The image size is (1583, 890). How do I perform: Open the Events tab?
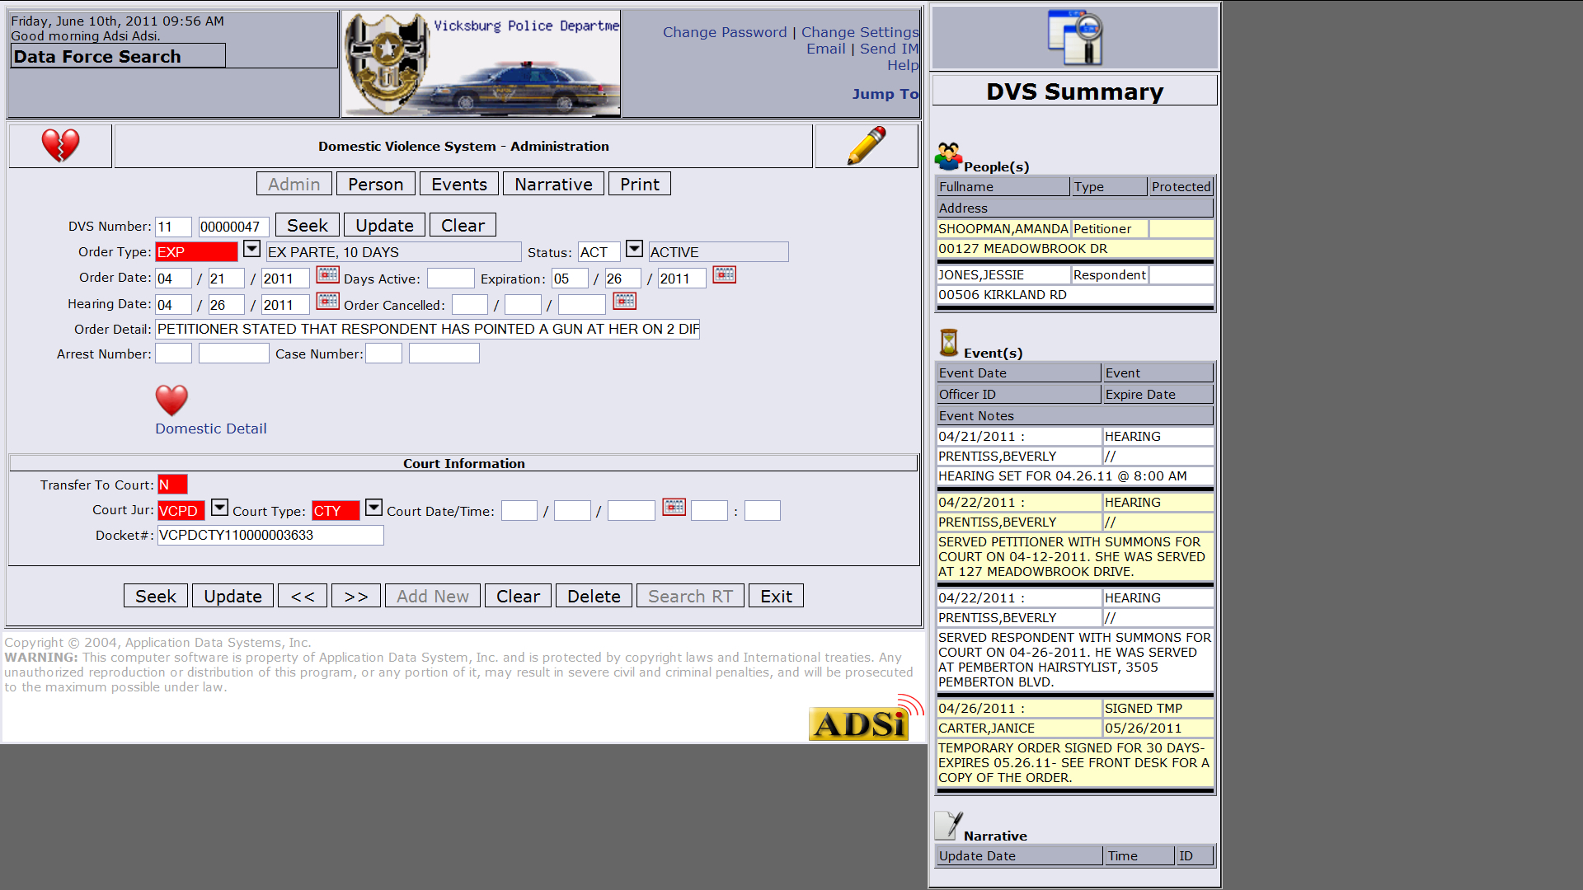pyautogui.click(x=458, y=184)
